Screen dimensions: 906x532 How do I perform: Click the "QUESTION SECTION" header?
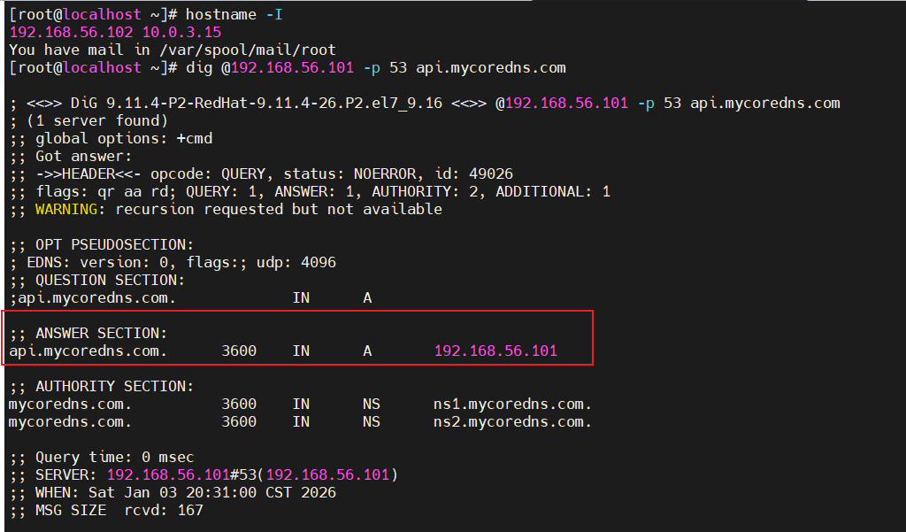[111, 281]
